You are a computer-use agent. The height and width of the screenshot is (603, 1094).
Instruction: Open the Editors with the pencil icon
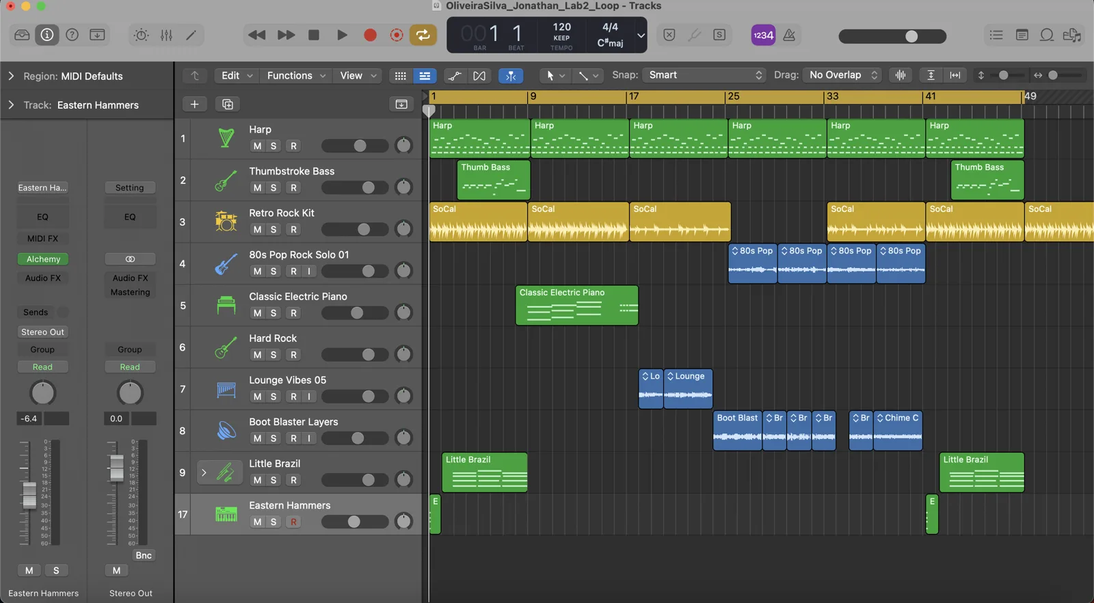pos(191,35)
